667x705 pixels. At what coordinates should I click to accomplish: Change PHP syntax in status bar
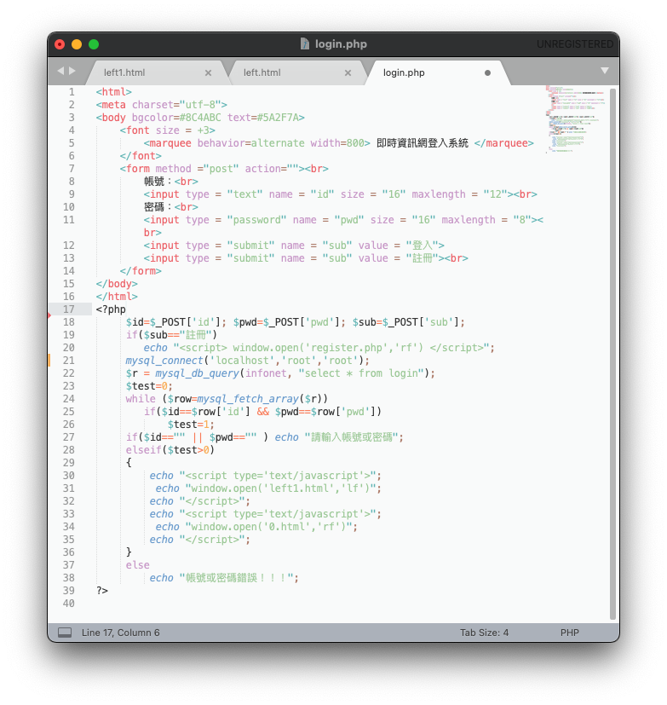coord(570,633)
